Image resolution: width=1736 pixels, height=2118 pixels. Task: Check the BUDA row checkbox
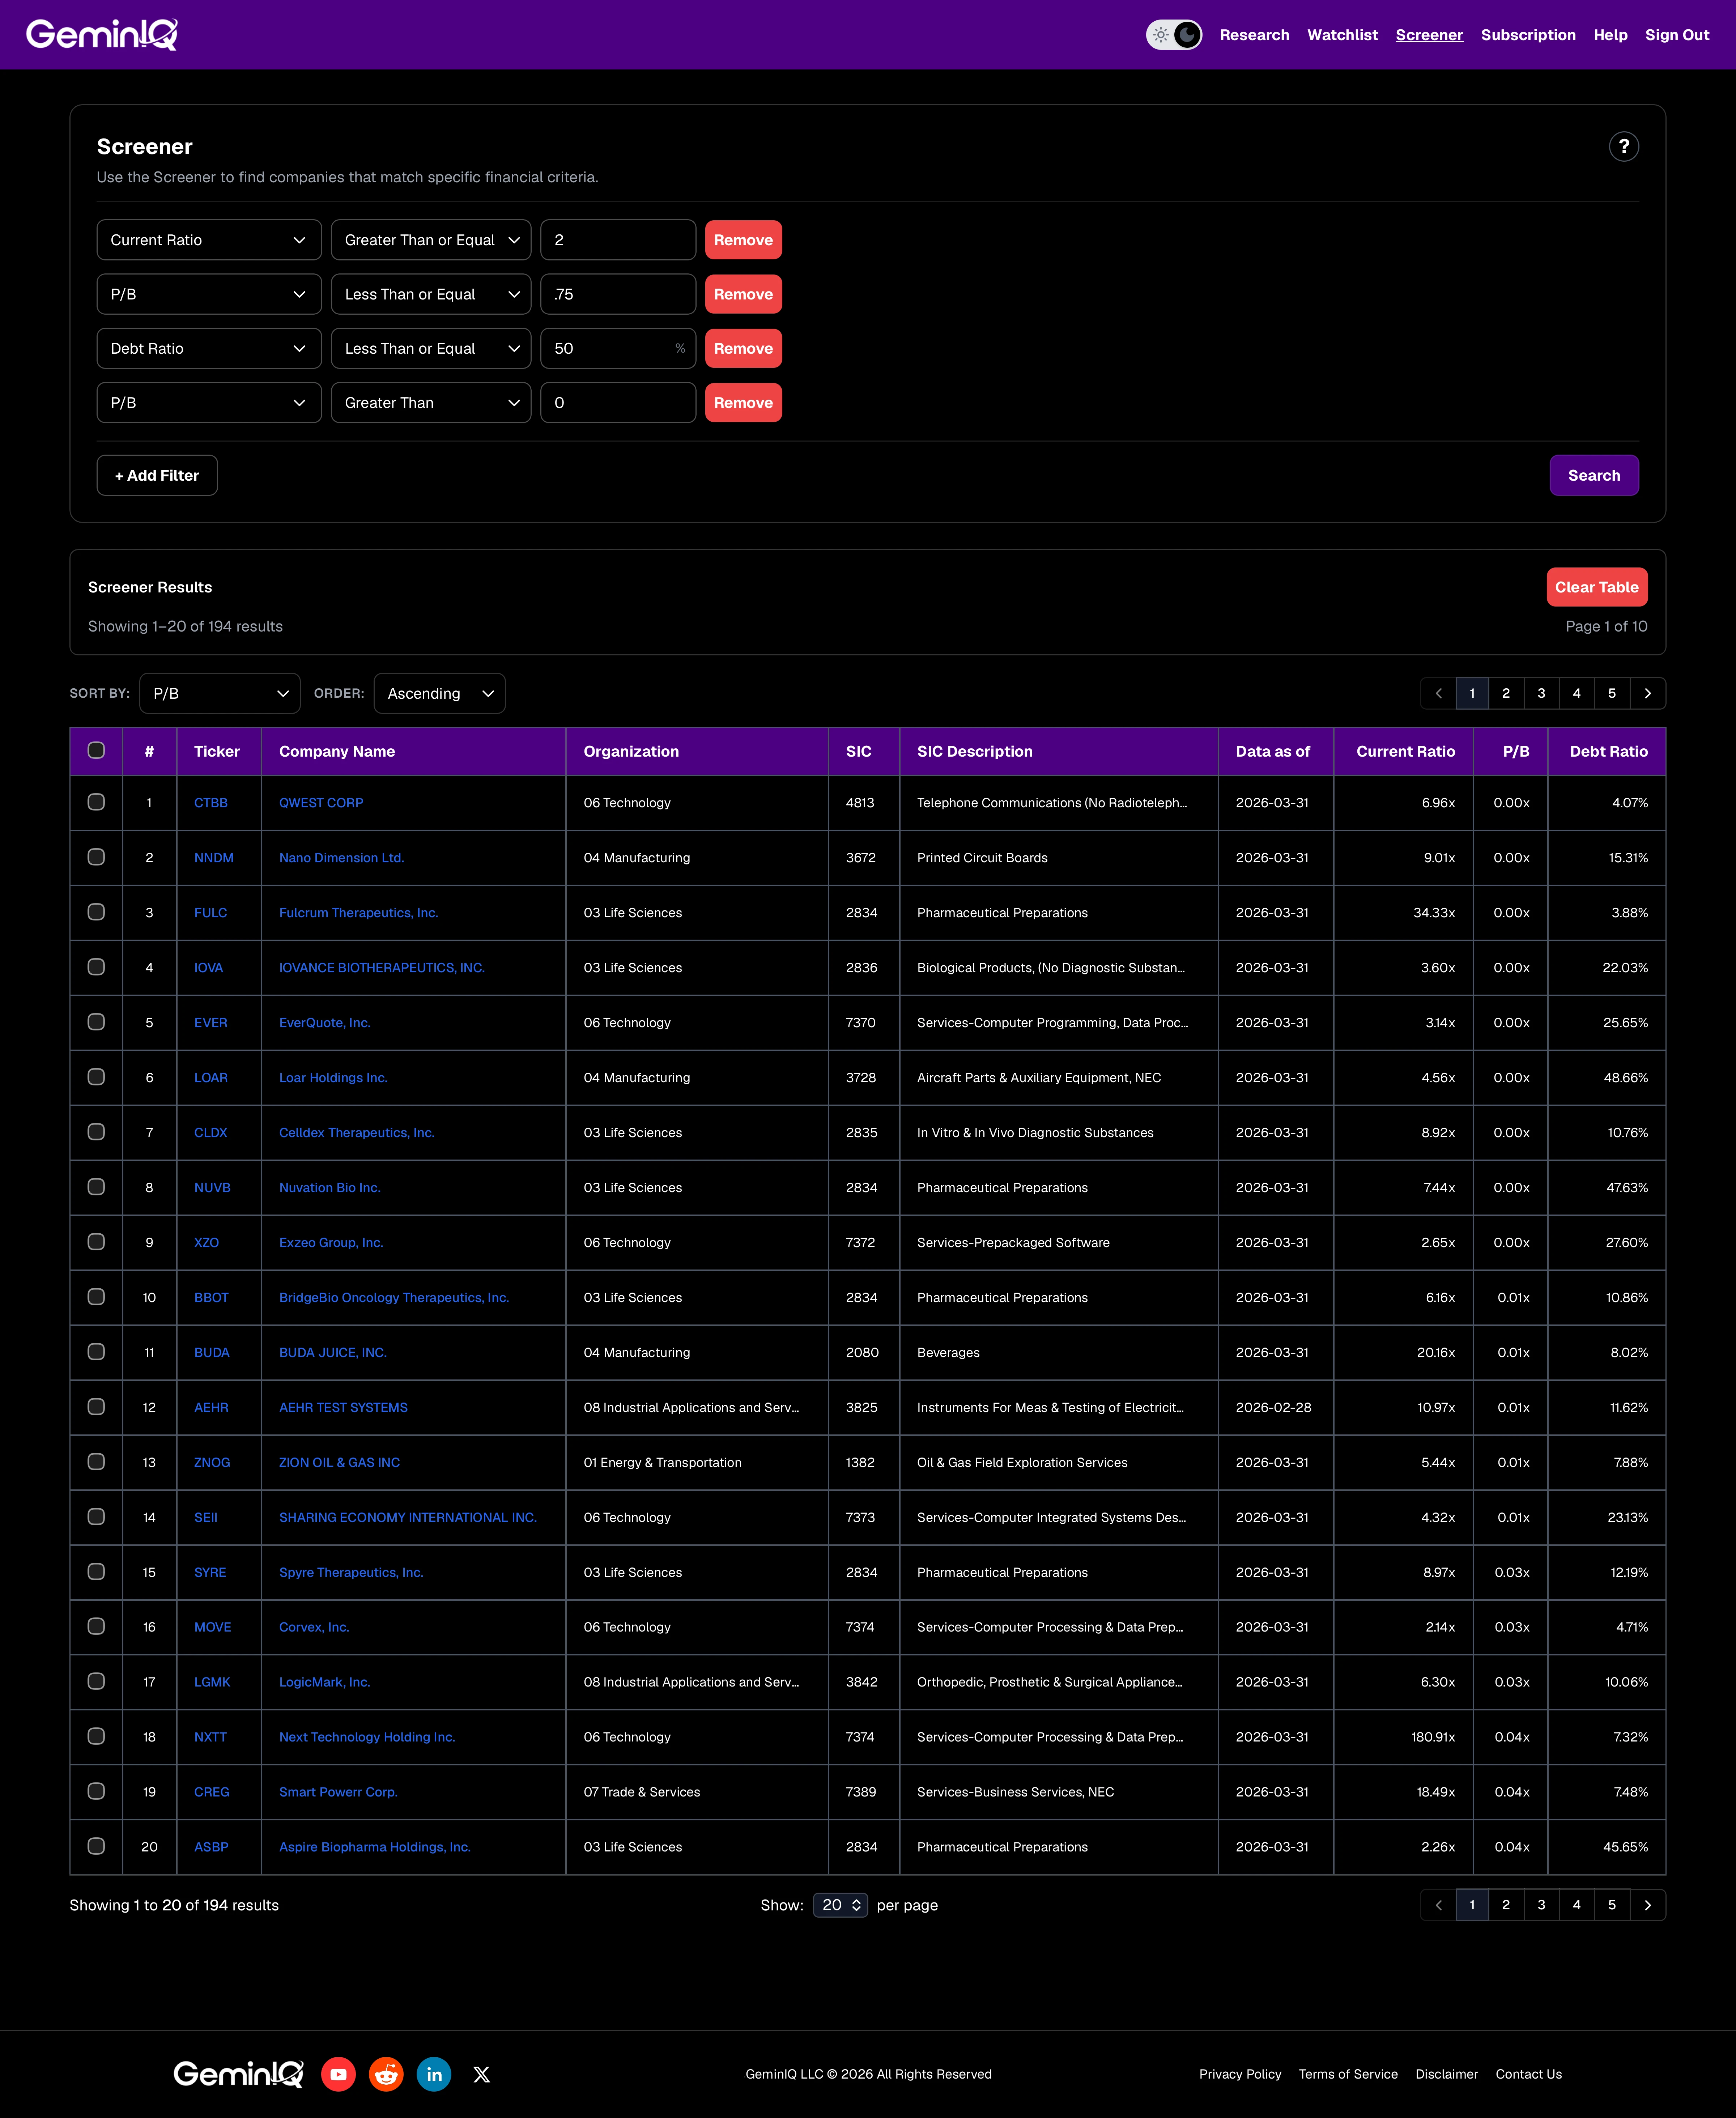tap(96, 1352)
